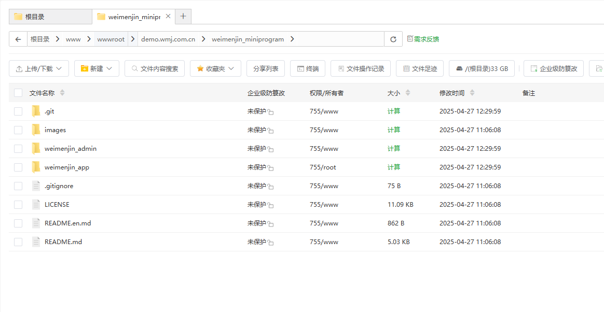The height and width of the screenshot is (312, 604).
Task: Open the 分享列表 share list
Action: [265, 68]
